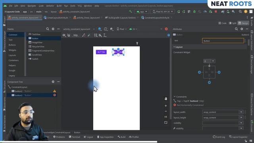Switch to ConstraintLayoutActivity.kt tab
The width and height of the screenshot is (254, 143).
click(x=157, y=17)
